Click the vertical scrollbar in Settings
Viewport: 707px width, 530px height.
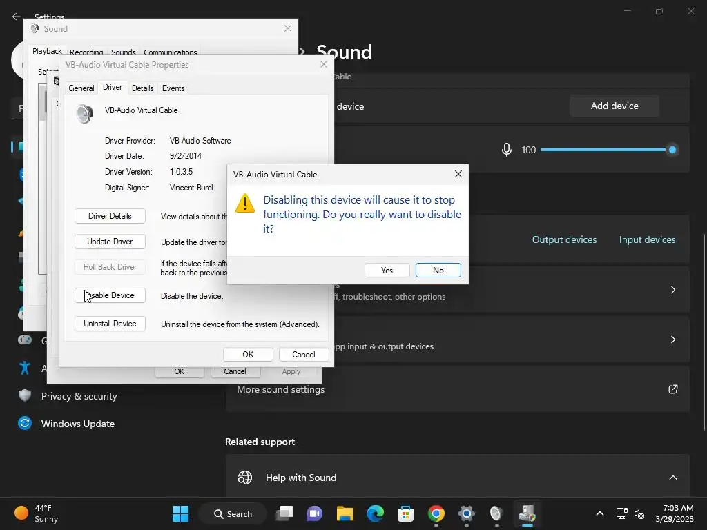coord(704,332)
